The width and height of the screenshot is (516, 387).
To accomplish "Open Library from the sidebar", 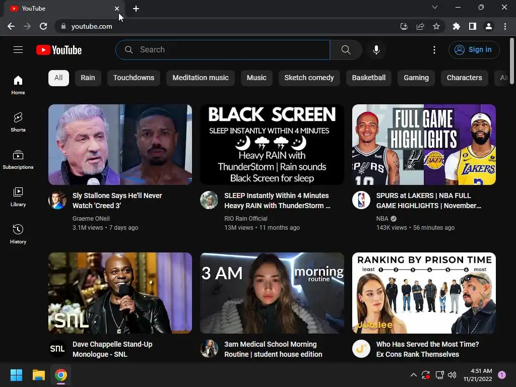I will [x=18, y=197].
